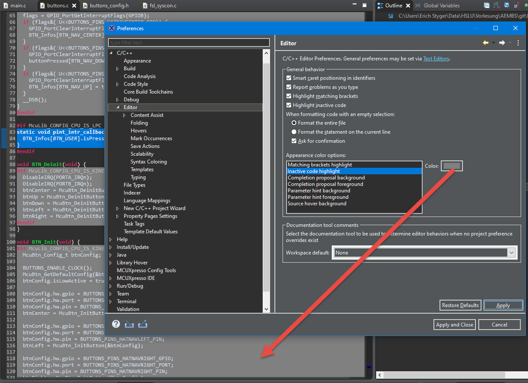Toggle Highlight inactive code checkbox
This screenshot has width=528, height=383.
pyautogui.click(x=289, y=105)
